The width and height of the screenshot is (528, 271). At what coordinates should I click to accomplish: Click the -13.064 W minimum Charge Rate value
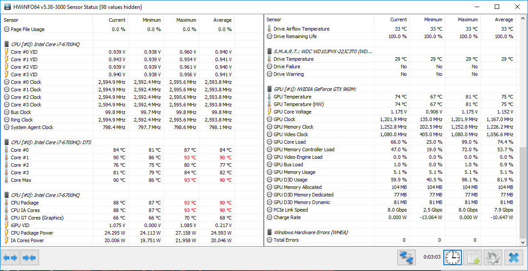pos(430,217)
